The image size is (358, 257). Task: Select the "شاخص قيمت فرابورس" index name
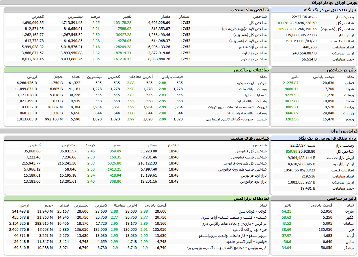249,157
